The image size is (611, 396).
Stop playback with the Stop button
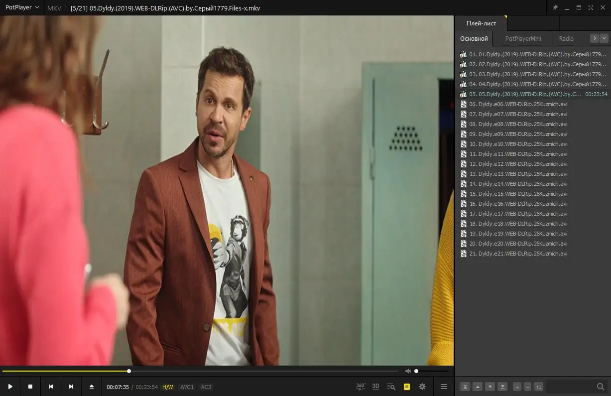(30, 387)
